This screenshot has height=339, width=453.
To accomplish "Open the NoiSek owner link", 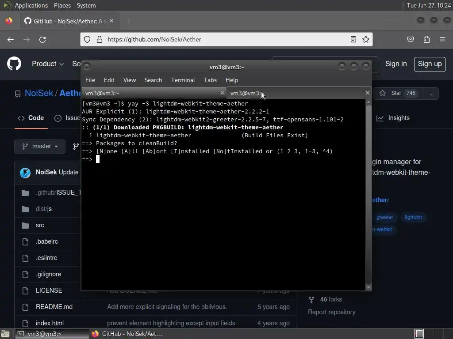I will (x=39, y=93).
